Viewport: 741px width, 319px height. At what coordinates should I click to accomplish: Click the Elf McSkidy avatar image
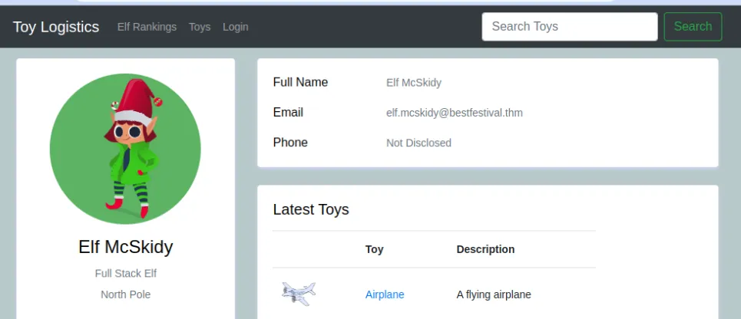(x=125, y=148)
